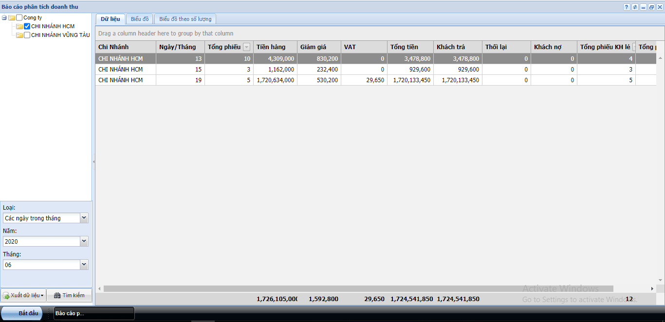Switch to the Dữ liệu tab

(x=111, y=19)
